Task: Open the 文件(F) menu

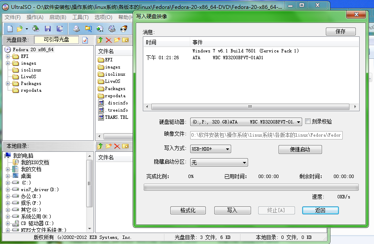Action: [x=13, y=17]
